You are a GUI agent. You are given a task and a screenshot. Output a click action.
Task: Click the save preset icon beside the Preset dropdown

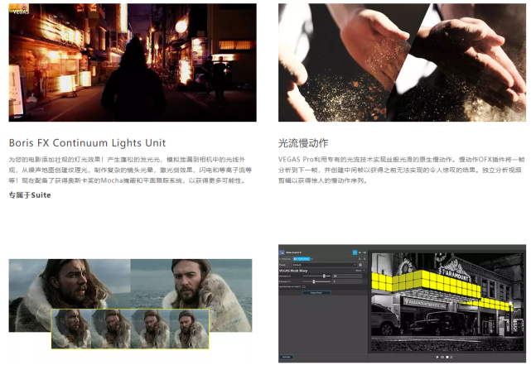tap(360, 265)
